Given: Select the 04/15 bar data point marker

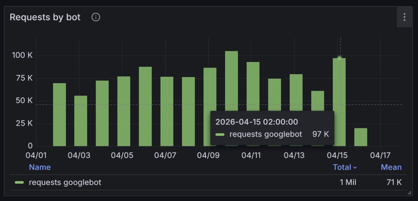Looking at the screenshot, I should [x=339, y=58].
